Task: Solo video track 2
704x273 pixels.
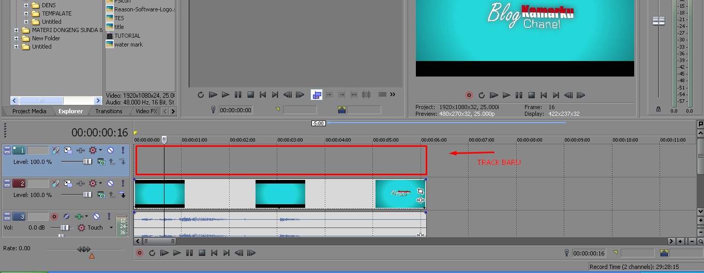Action: pyautogui.click(x=123, y=184)
